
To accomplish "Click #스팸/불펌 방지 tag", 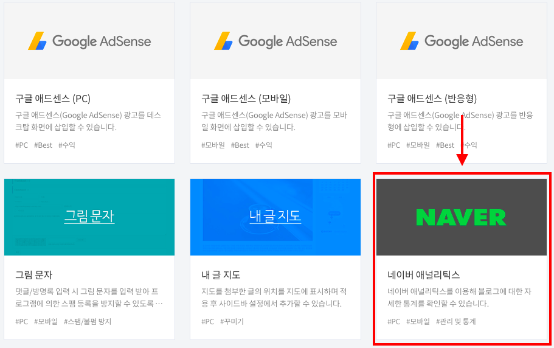I will pyautogui.click(x=88, y=321).
